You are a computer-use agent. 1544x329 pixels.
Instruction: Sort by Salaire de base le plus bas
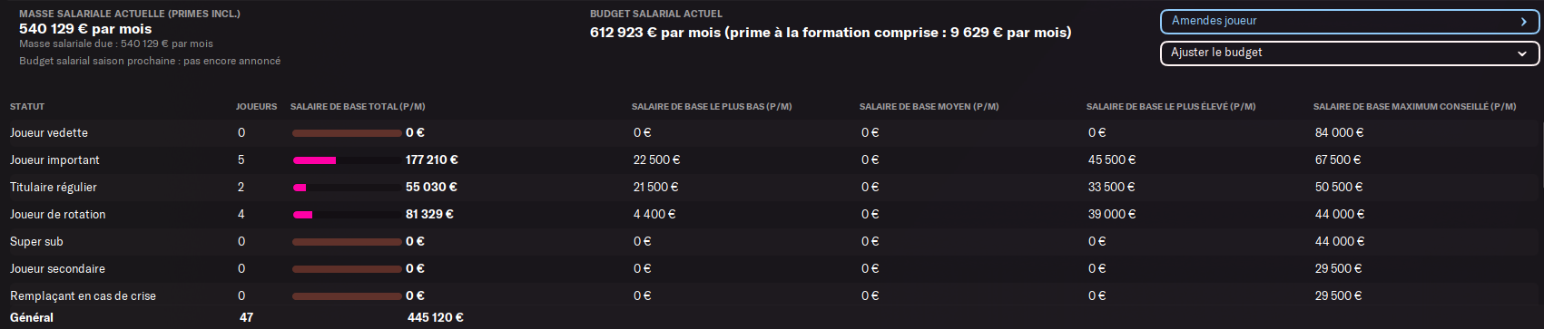point(712,107)
